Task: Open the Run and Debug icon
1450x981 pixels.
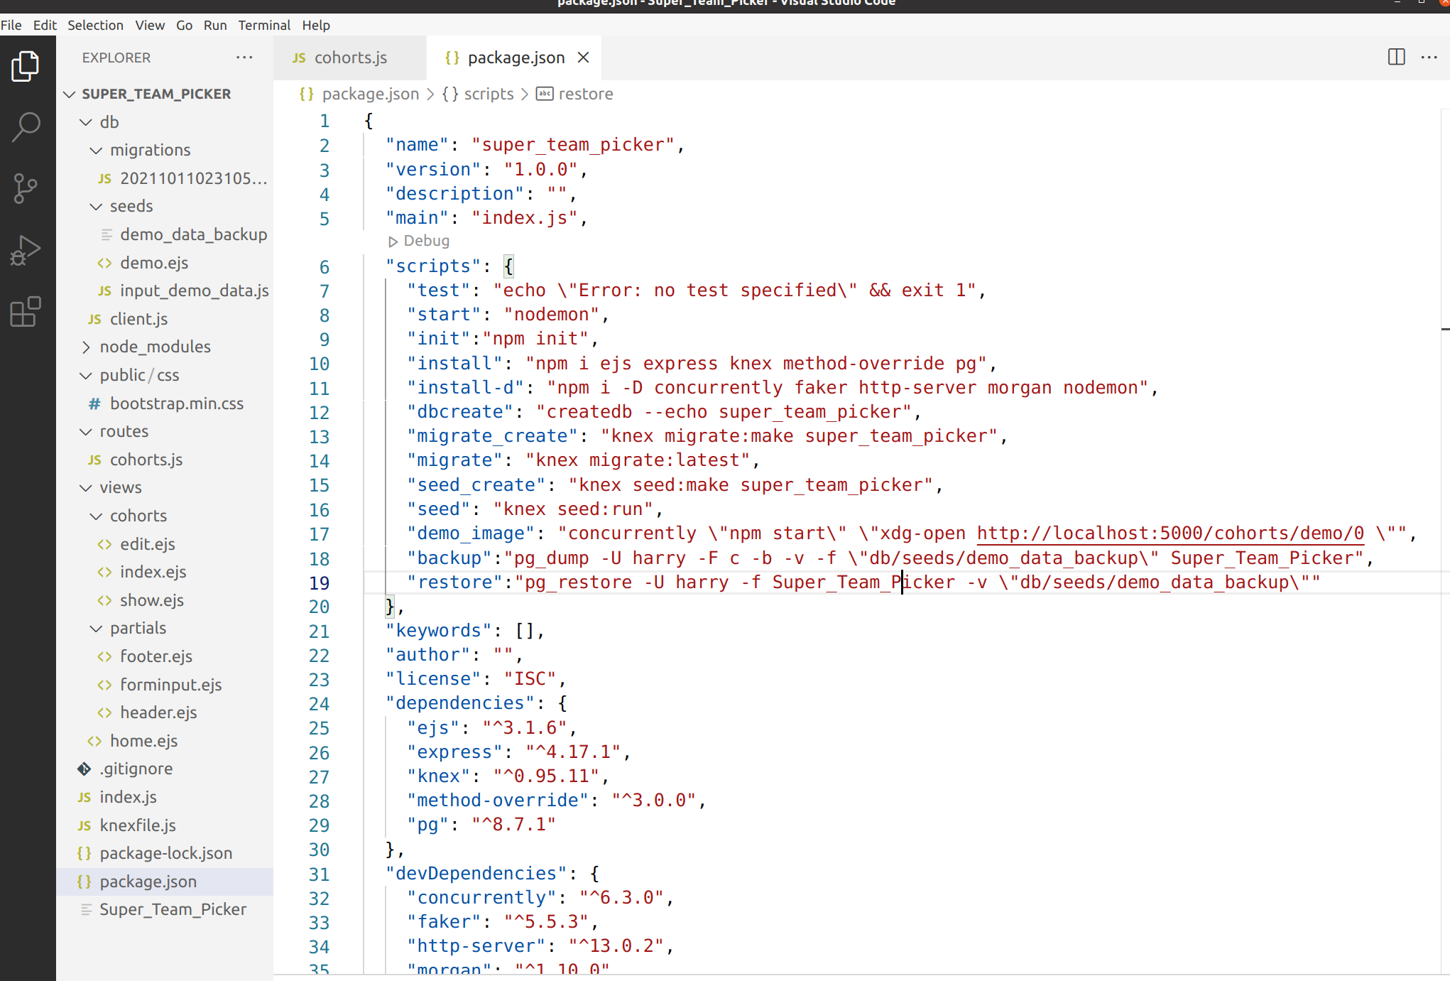Action: (26, 250)
